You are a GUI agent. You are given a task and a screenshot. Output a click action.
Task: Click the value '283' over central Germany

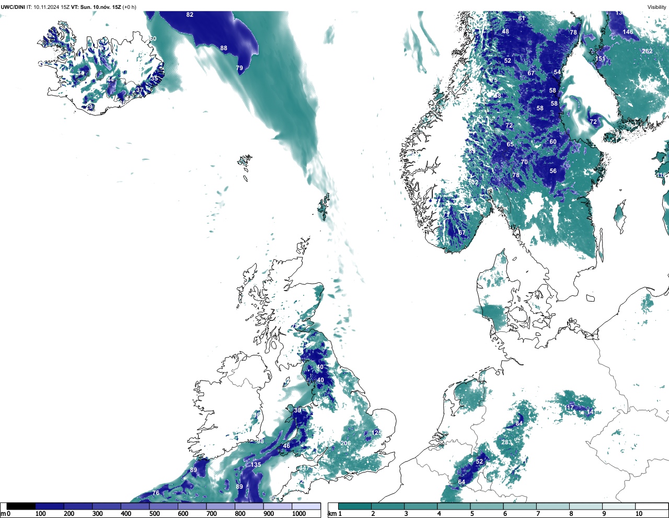coord(506,442)
